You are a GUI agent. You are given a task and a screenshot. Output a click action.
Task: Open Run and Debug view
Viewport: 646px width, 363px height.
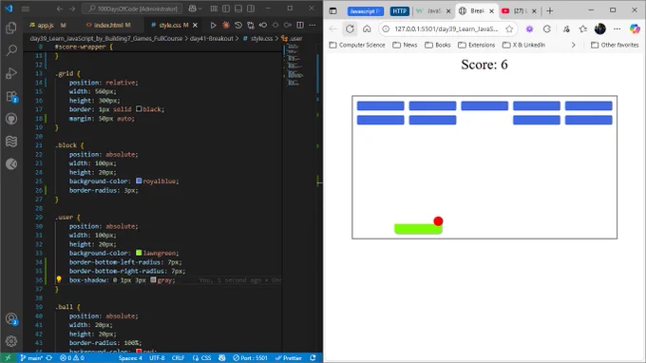click(x=11, y=73)
